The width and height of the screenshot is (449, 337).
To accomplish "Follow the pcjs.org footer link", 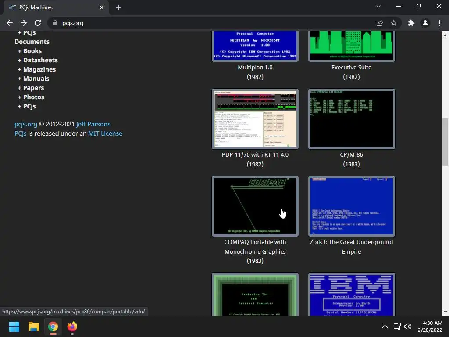I will tap(26, 124).
